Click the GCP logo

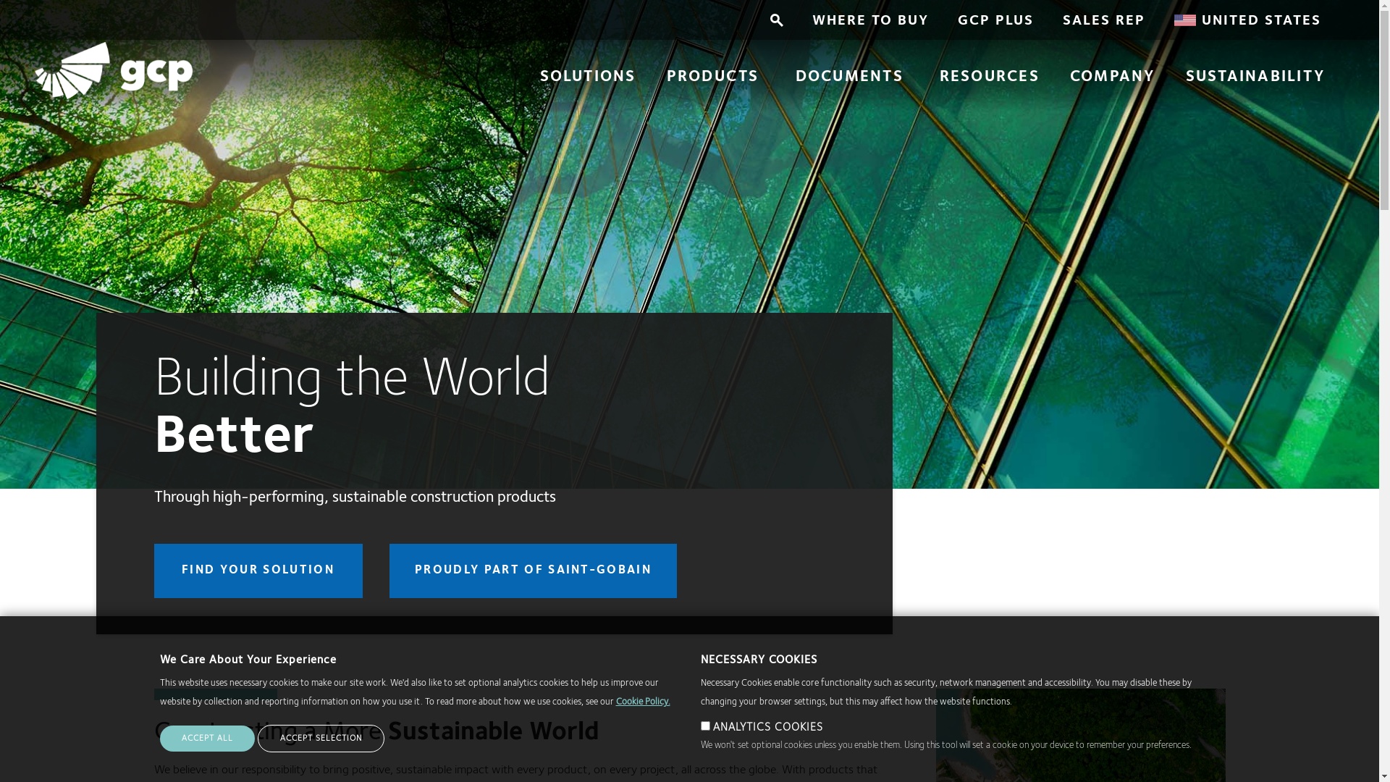pos(114,70)
